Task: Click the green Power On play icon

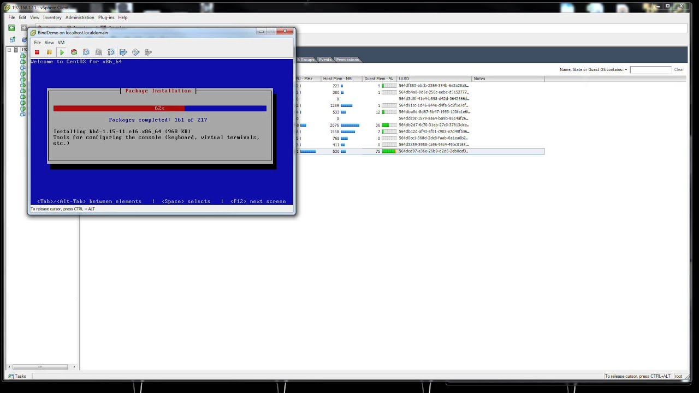Action: [62, 52]
